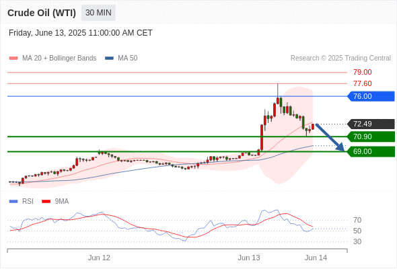Click the MA 20 + Bollinger Bands swatch
Screen dimensions: 397x269
pyautogui.click(x=13, y=59)
